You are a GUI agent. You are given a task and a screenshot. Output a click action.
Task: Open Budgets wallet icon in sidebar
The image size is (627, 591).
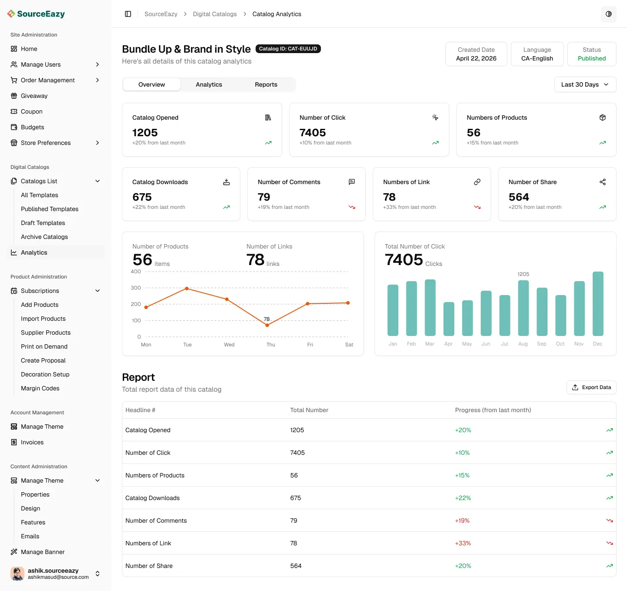pos(14,127)
